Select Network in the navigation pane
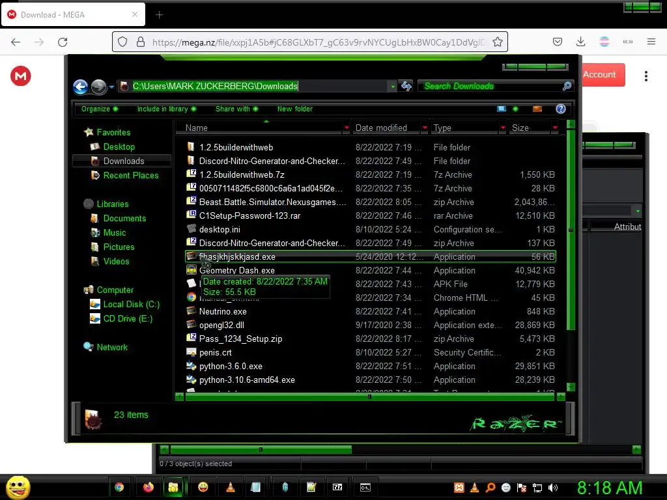The height and width of the screenshot is (500, 667). [112, 348]
